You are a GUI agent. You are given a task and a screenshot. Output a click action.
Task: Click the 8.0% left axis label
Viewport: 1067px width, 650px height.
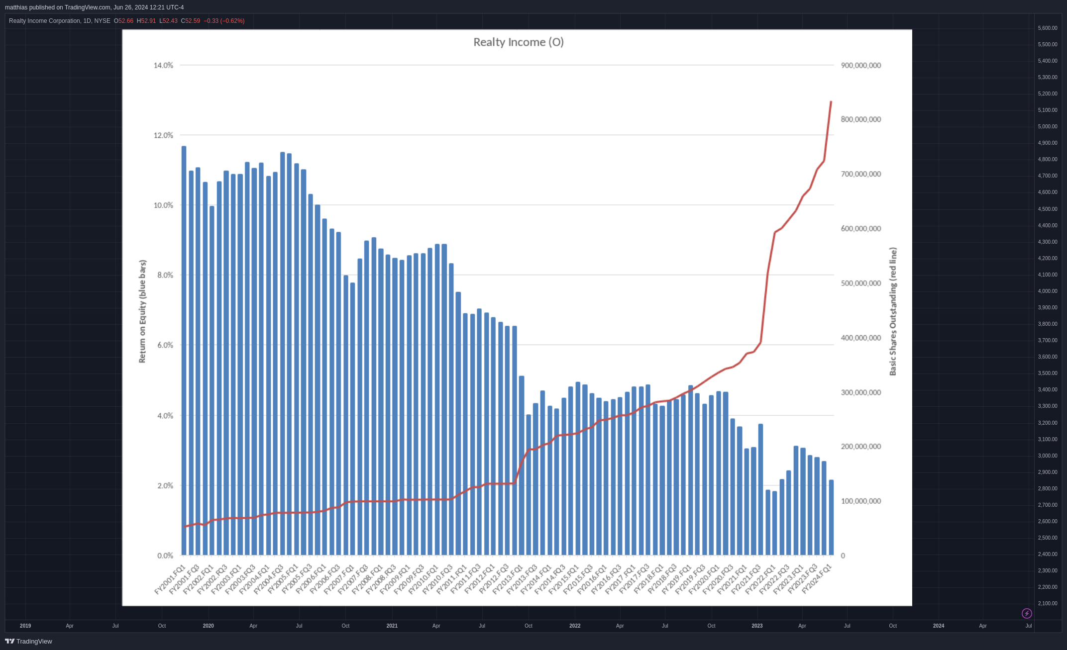pos(165,275)
